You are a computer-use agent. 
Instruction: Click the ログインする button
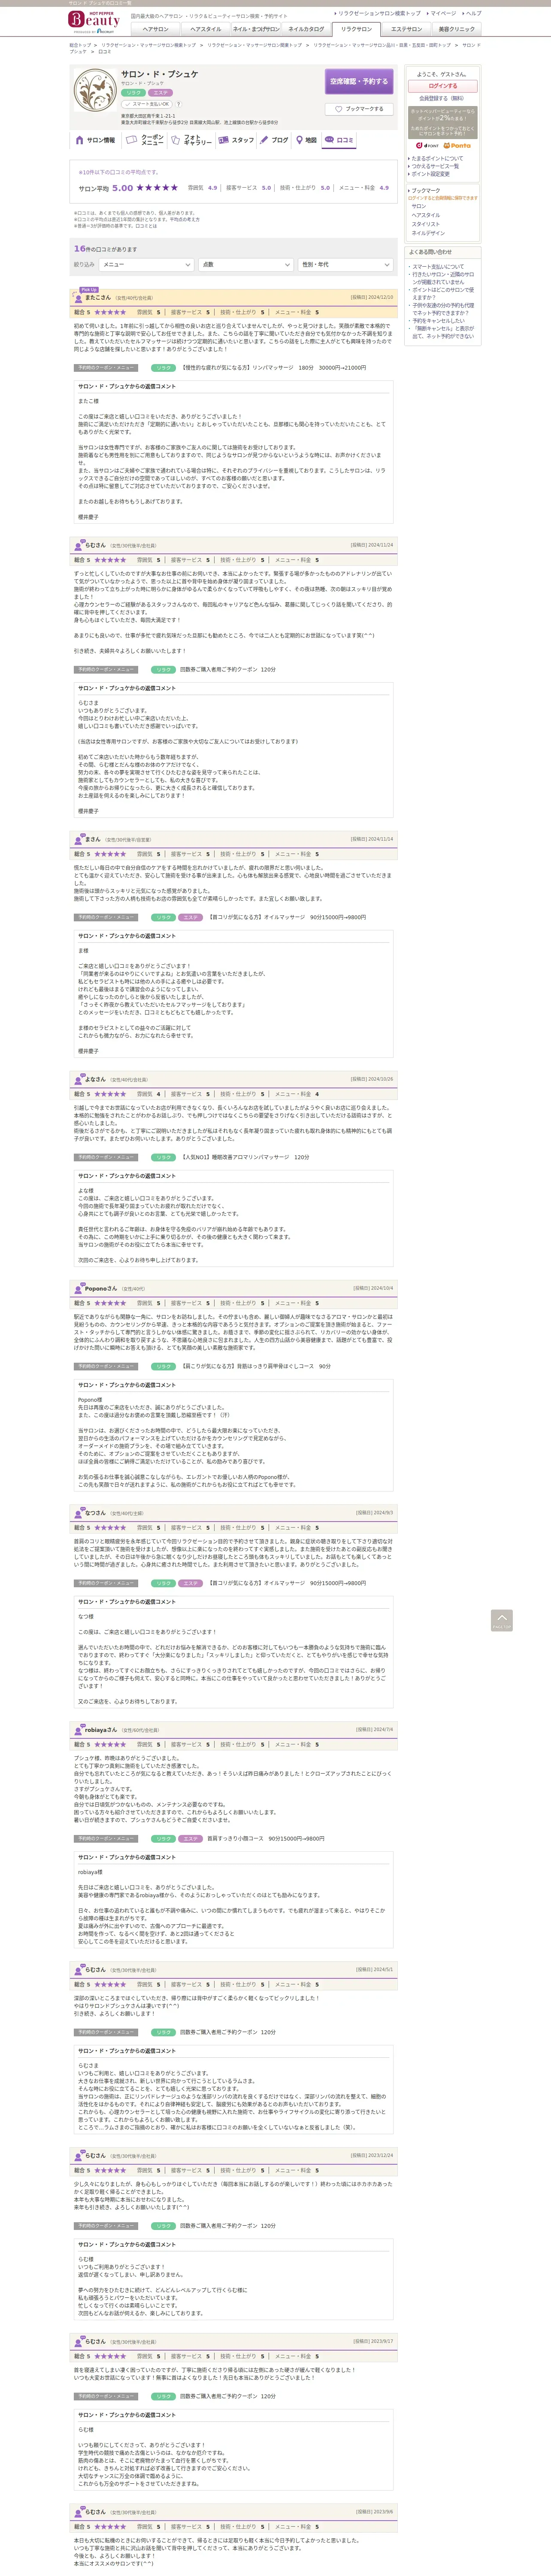(x=442, y=86)
